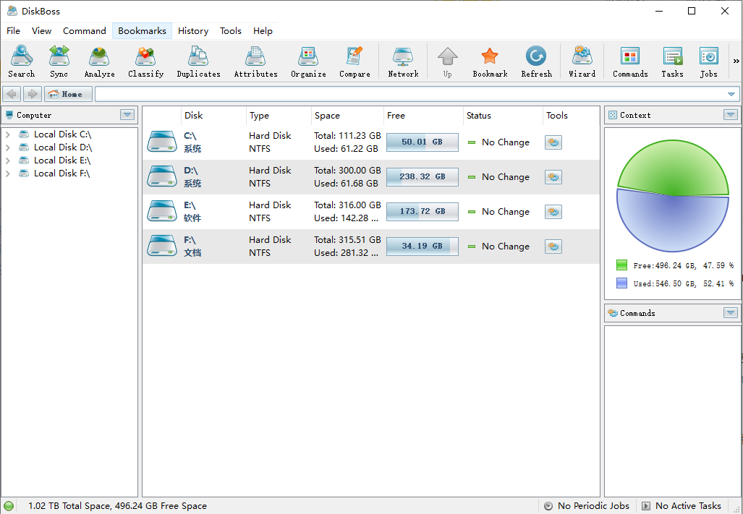Image resolution: width=743 pixels, height=514 pixels.
Task: Expand Local Disk C:\ tree node
Action: [8, 134]
